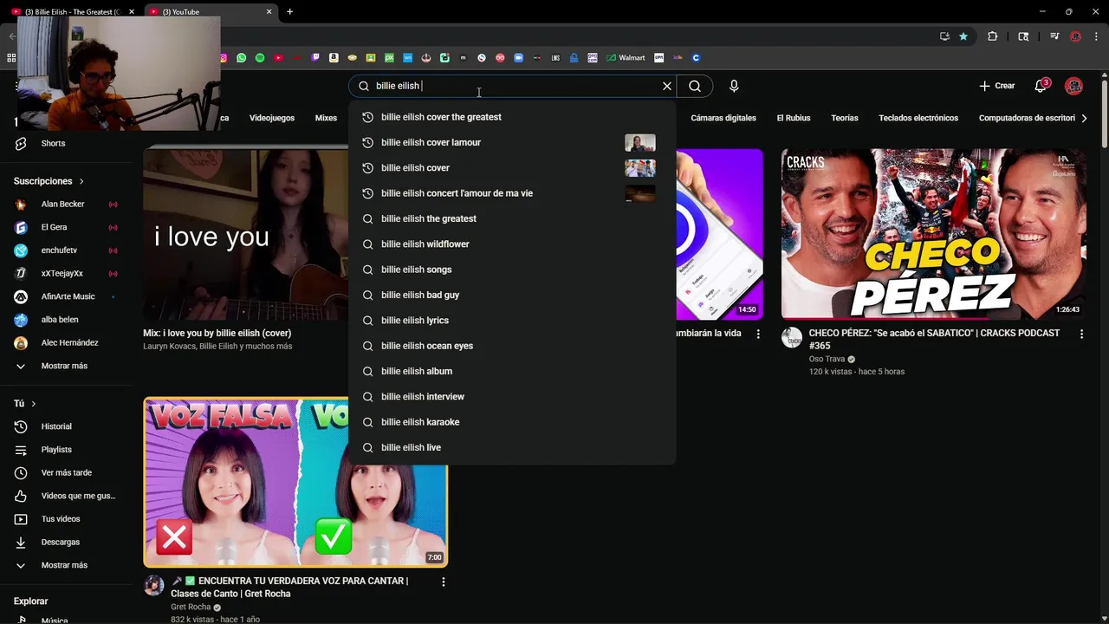
Task: Open Gret Rocha channel link
Action: pyautogui.click(x=191, y=607)
